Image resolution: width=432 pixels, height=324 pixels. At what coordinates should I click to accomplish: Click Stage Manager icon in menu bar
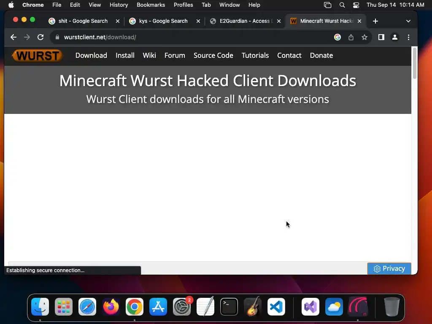click(327, 5)
